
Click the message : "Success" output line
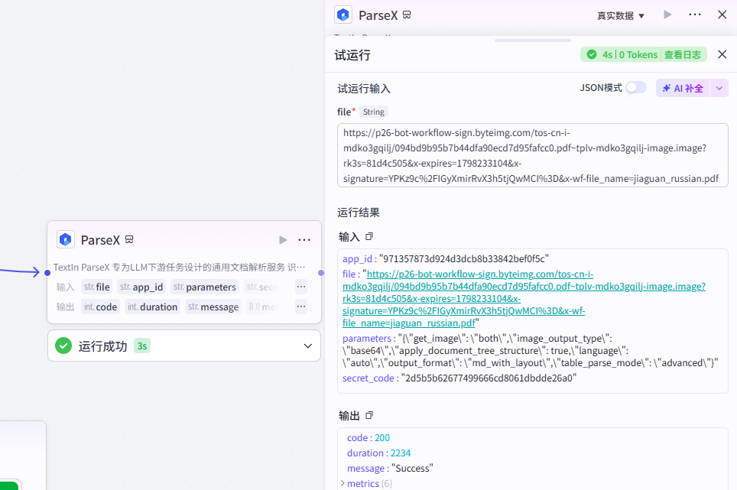point(390,469)
